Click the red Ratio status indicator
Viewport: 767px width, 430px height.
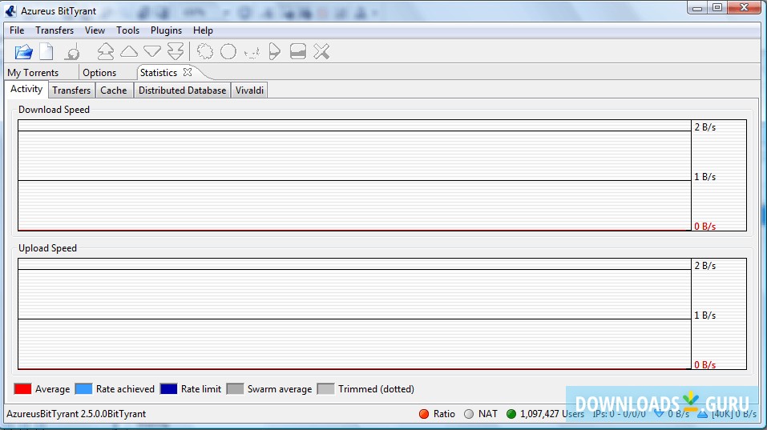pyautogui.click(x=424, y=414)
